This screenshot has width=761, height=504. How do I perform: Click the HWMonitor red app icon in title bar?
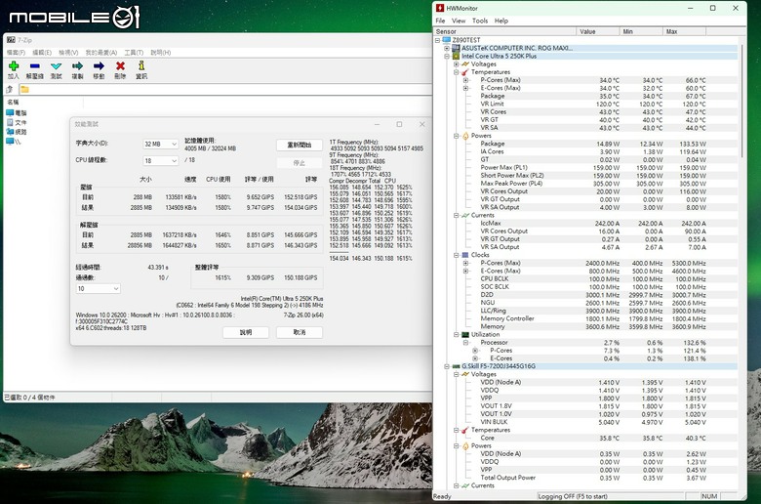click(x=440, y=8)
